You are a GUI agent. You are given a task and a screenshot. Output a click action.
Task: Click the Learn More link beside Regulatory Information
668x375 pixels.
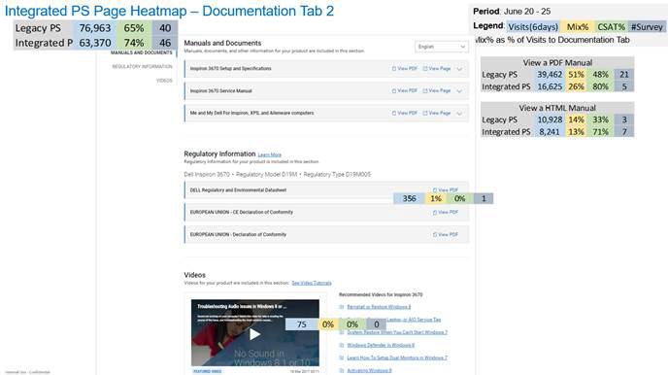click(270, 154)
